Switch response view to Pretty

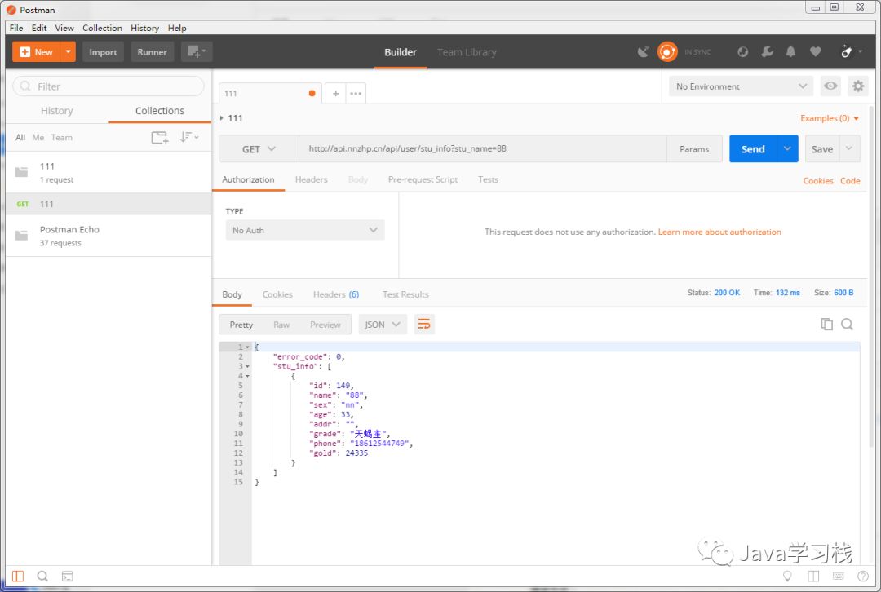(x=241, y=325)
